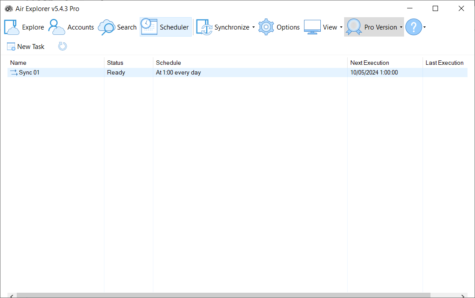Click the 10/05/2024 1:00:00 next execution cell
The image size is (475, 298).
point(374,72)
